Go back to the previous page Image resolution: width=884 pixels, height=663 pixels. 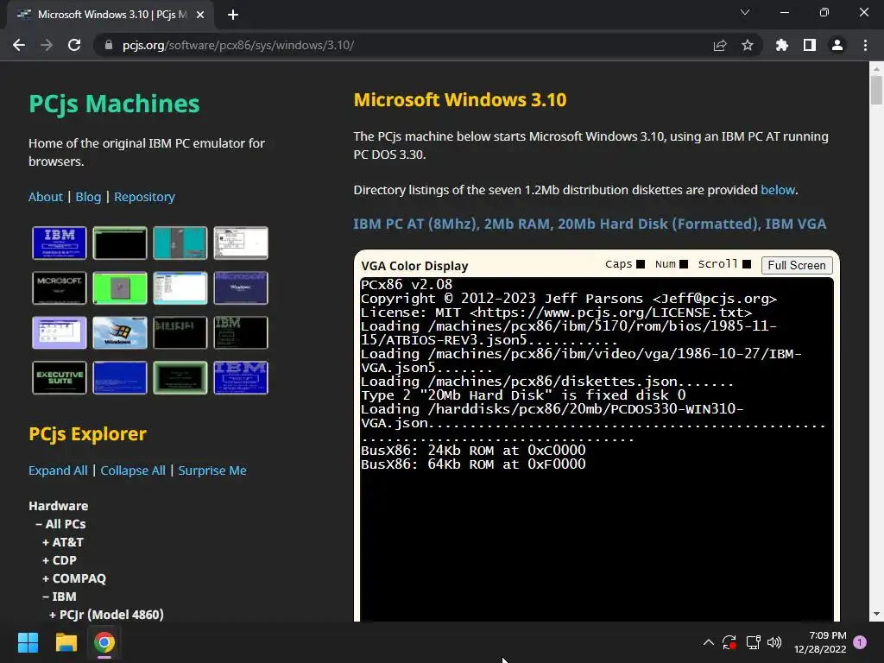coord(19,45)
